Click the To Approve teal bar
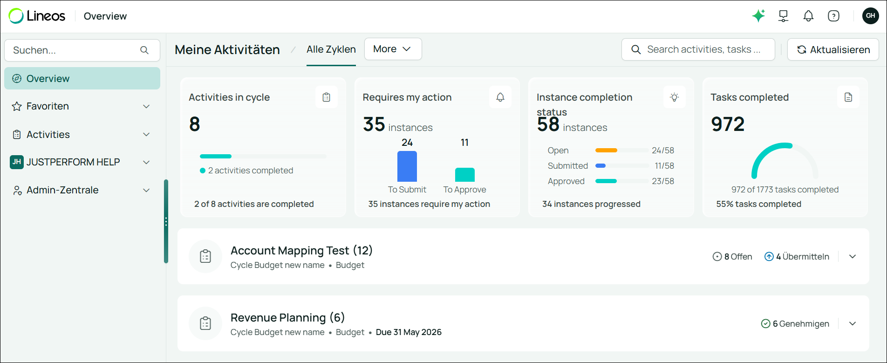 [465, 175]
